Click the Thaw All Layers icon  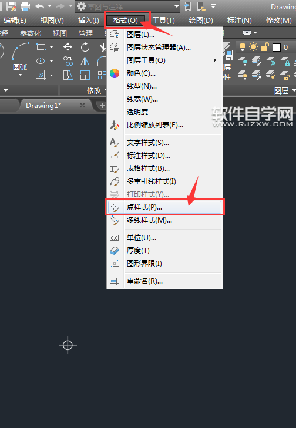pyautogui.click(x=271, y=75)
